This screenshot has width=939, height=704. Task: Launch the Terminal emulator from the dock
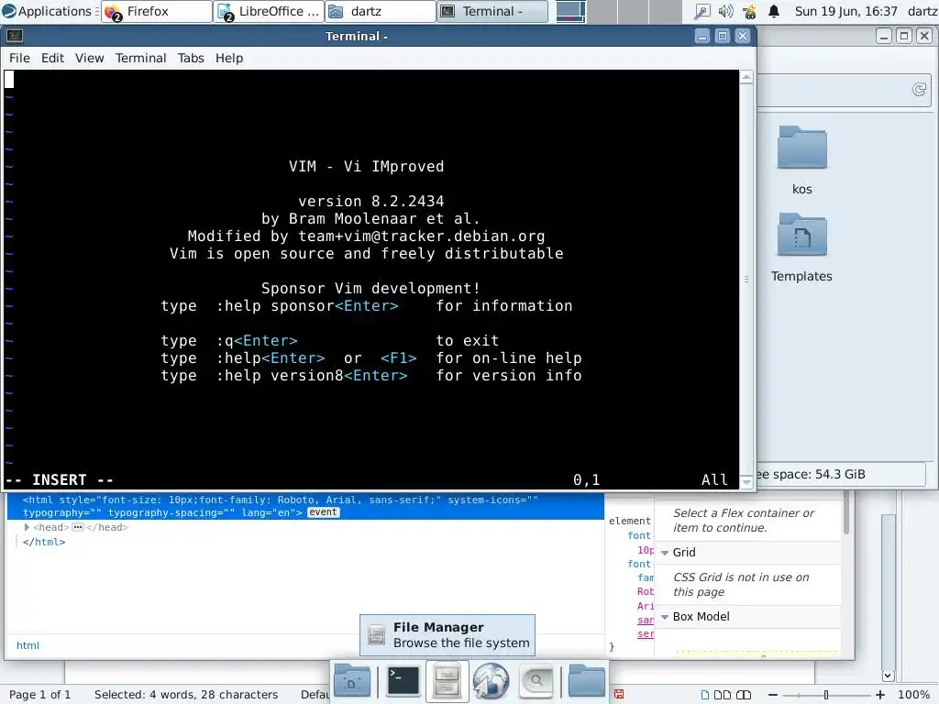(403, 681)
